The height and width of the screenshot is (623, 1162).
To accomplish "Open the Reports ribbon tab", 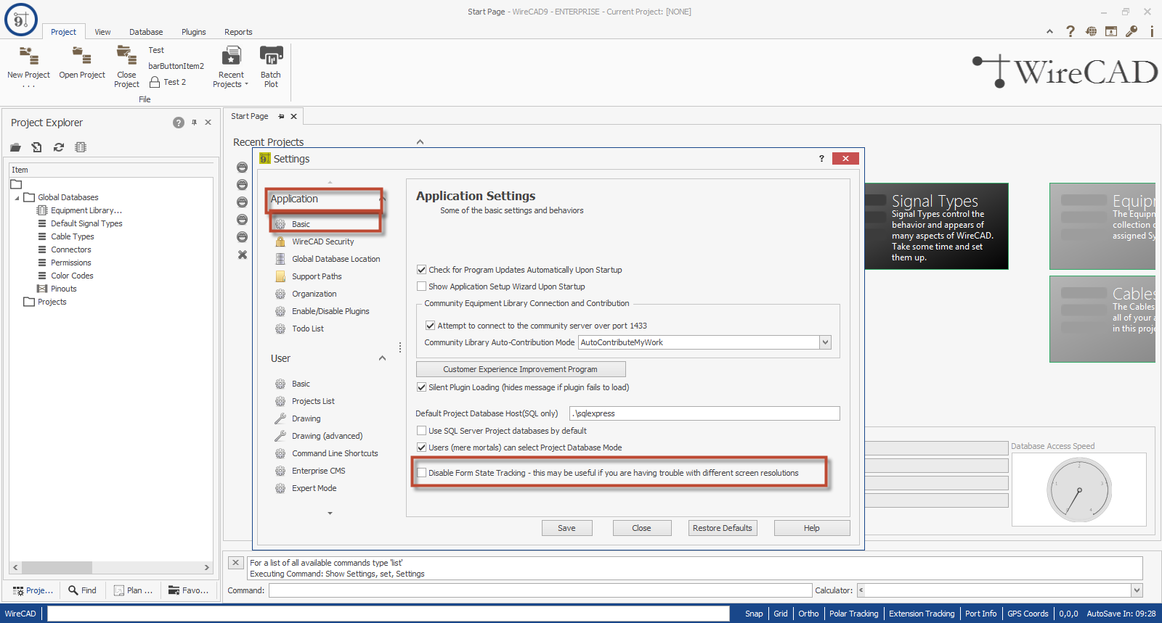I will click(238, 32).
